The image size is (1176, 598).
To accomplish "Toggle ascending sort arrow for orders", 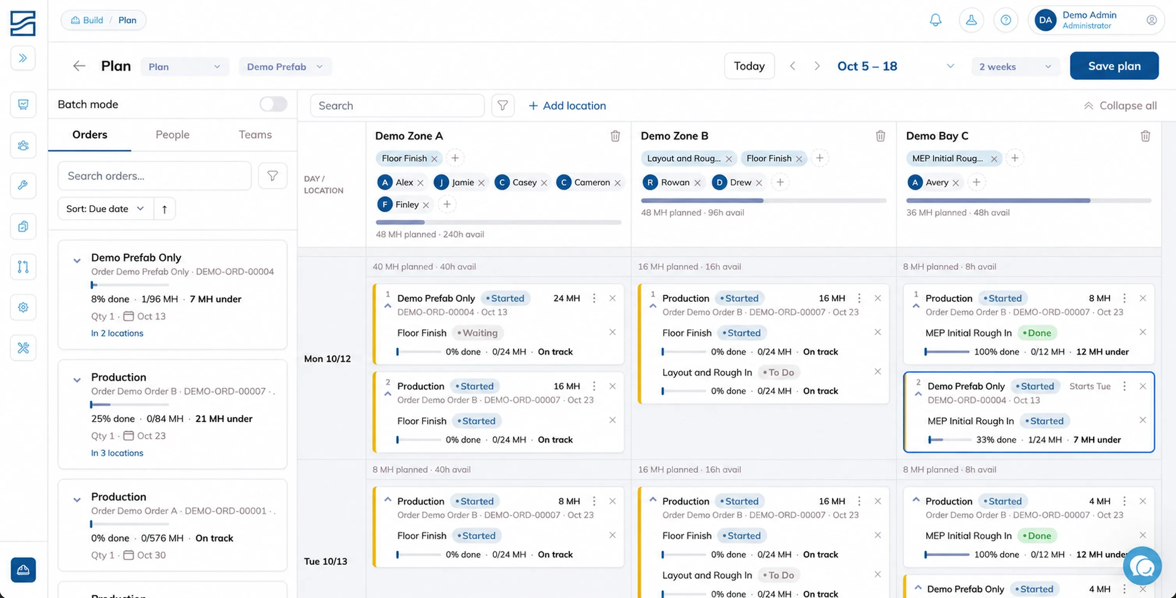I will pyautogui.click(x=164, y=209).
